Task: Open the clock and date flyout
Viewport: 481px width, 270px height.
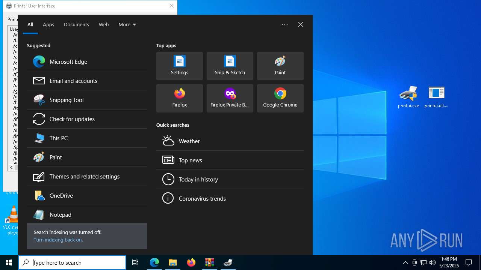Action: click(449, 262)
